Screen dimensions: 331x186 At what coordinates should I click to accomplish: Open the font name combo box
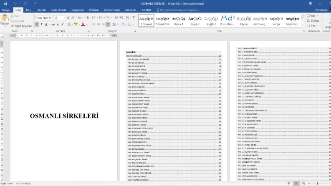point(43,18)
